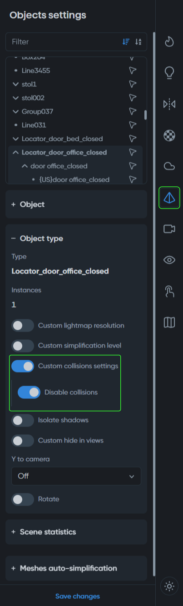Open the touch hand interaction panel
Screen dimensions: 183x606
pos(169,291)
